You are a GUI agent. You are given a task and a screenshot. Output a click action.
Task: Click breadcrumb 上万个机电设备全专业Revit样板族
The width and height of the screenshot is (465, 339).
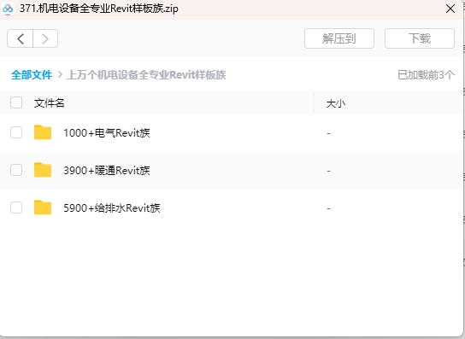click(146, 74)
